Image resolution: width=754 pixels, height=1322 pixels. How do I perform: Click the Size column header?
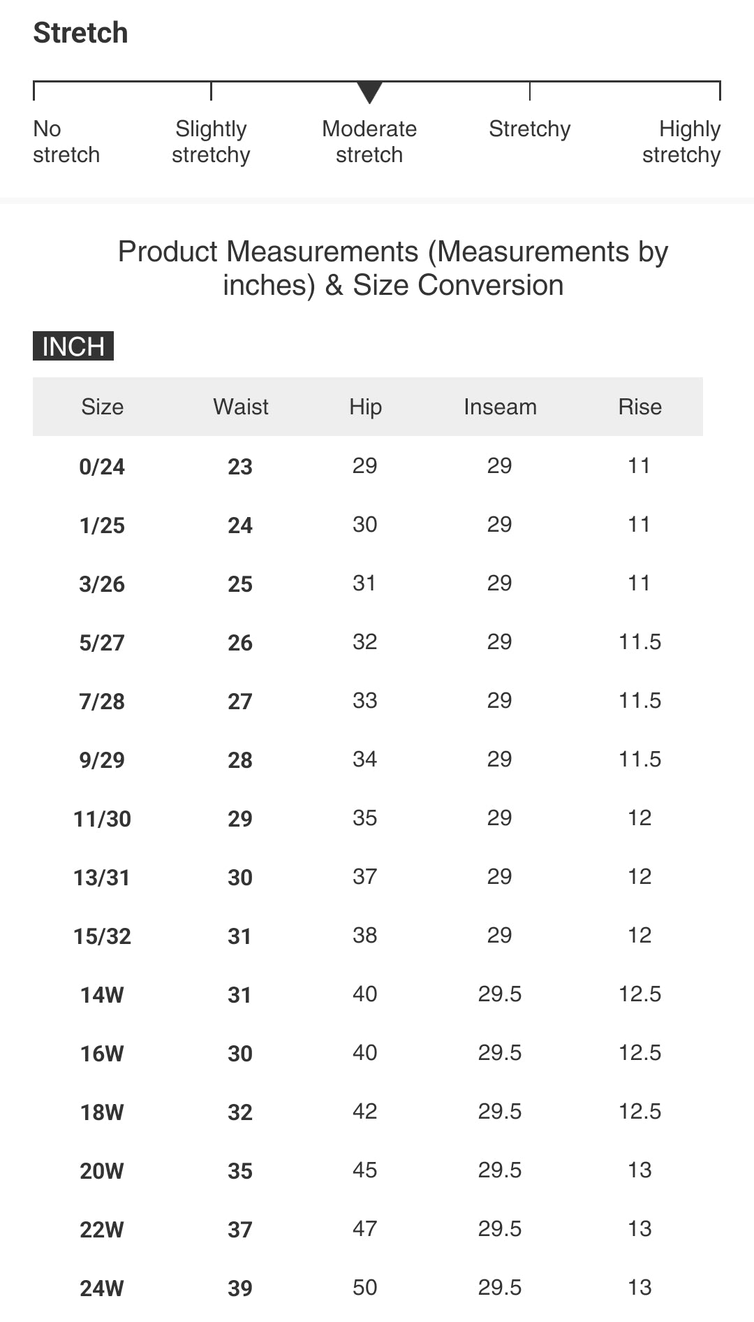(102, 407)
